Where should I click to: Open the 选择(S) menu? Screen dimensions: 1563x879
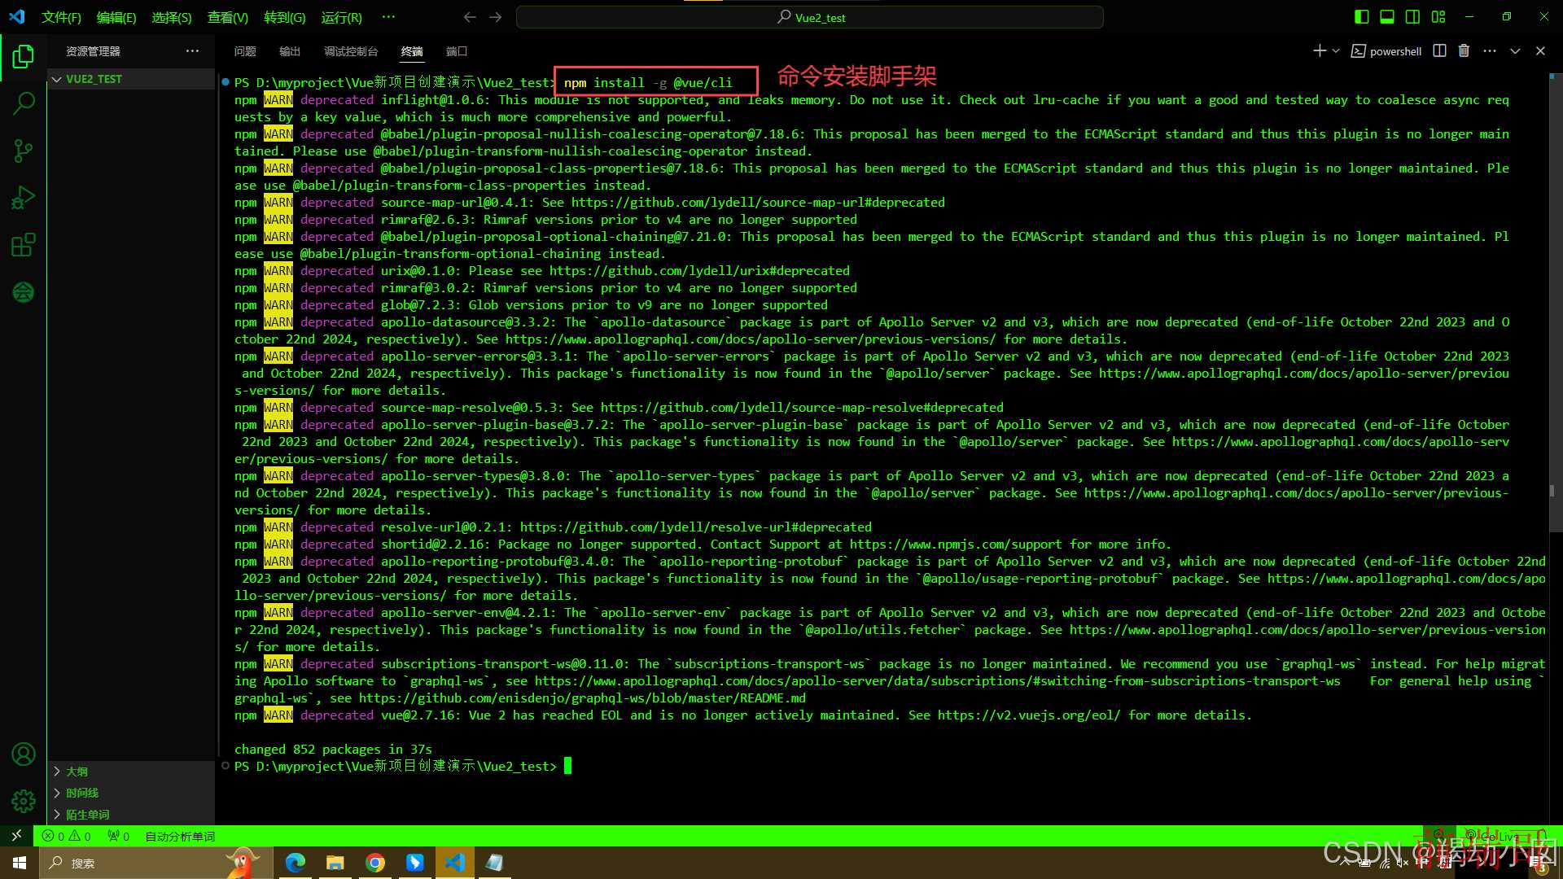(172, 17)
